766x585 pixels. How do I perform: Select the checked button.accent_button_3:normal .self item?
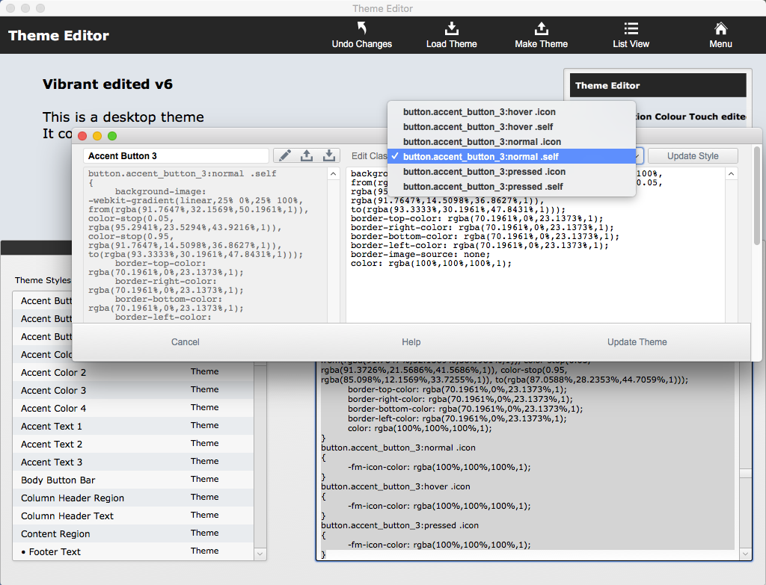point(480,157)
